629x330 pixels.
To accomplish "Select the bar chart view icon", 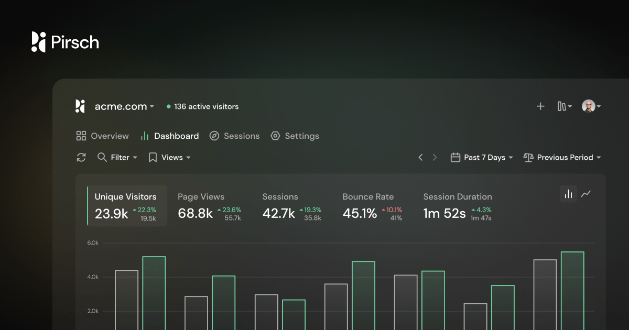I will coord(568,194).
